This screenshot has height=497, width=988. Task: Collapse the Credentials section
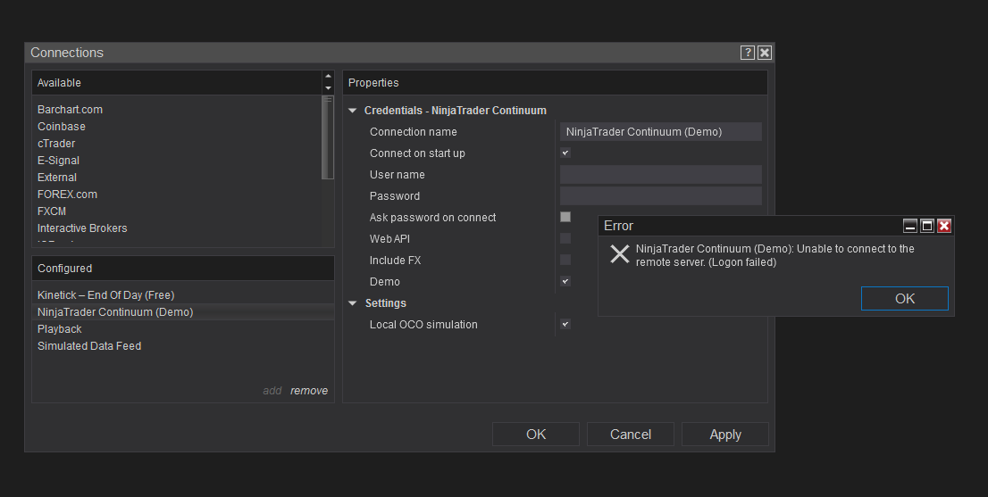coord(353,111)
